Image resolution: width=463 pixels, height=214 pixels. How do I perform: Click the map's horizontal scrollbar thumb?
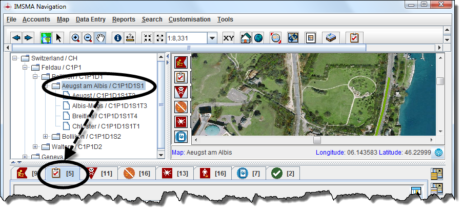[x=317, y=139]
